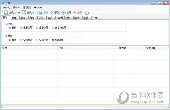The width and height of the screenshot is (170, 110).
Task: Close the 火苗 window
Action: click(x=166, y=3)
